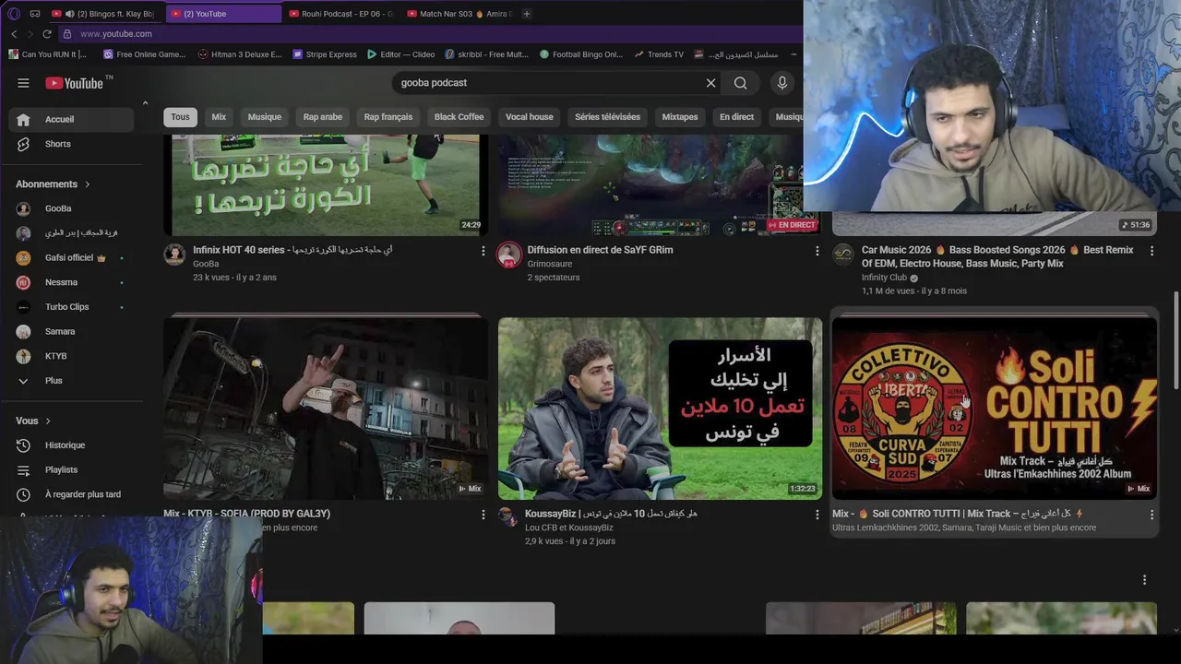Open options for Soli CONTRO TUTTI mix

tap(1151, 515)
